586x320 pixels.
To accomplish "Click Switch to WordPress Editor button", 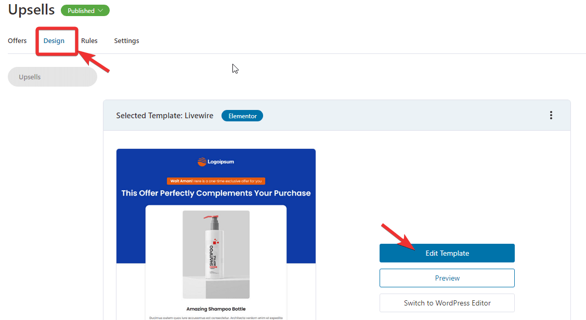I will click(447, 303).
